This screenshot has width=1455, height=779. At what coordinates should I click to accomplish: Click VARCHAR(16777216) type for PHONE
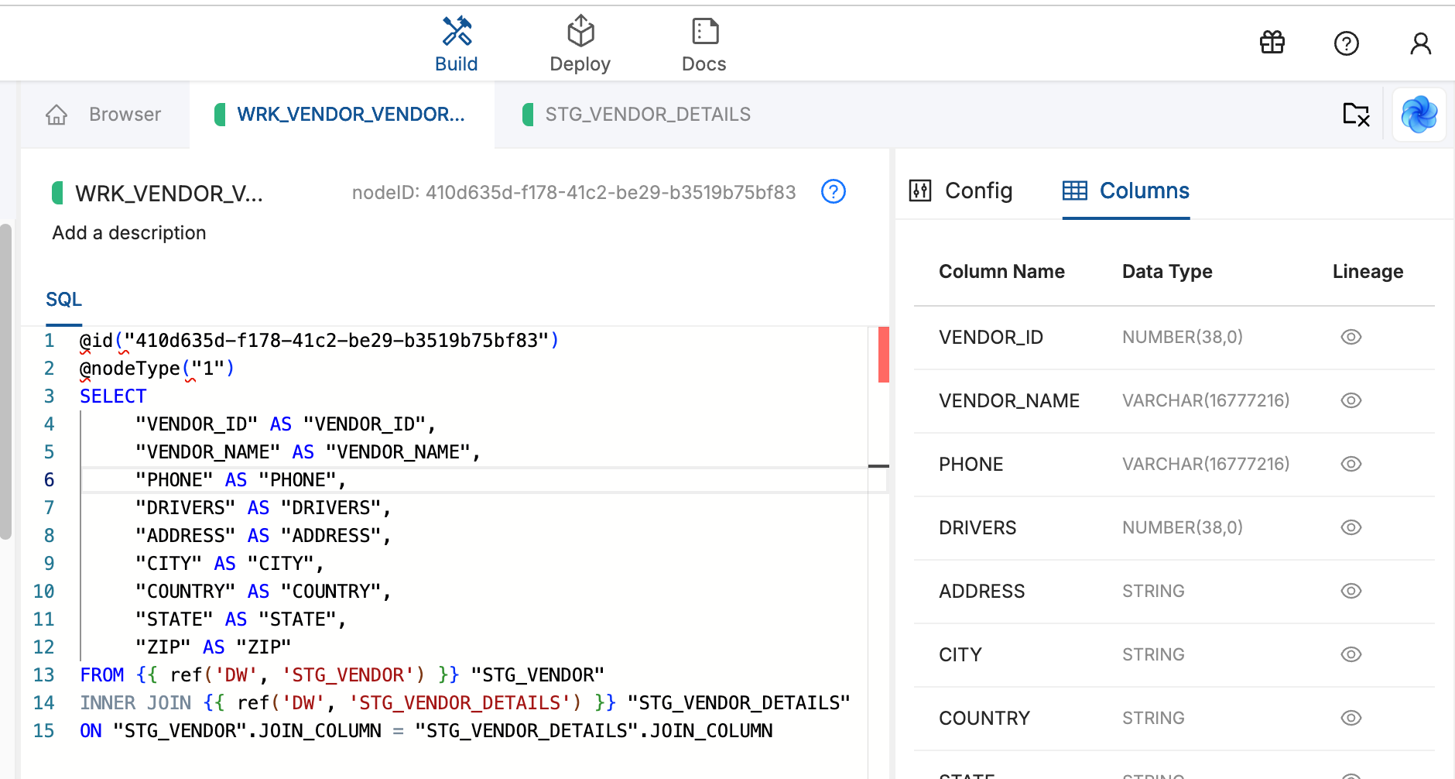[x=1206, y=464]
